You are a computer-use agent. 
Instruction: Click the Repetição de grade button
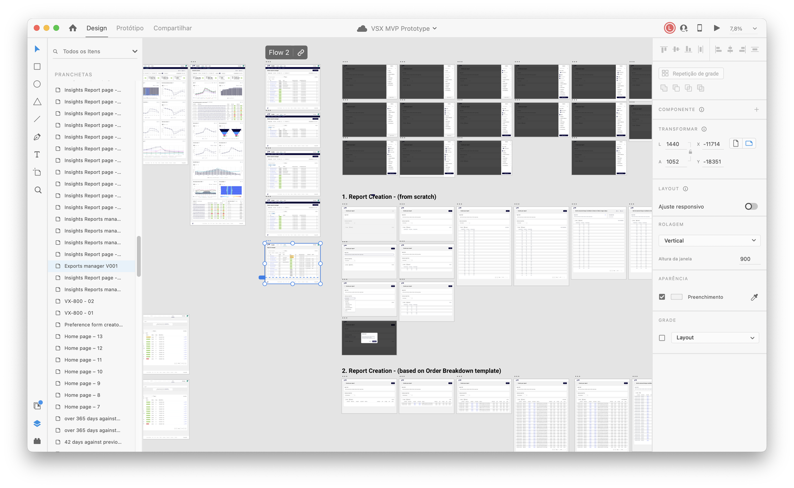[691, 73]
